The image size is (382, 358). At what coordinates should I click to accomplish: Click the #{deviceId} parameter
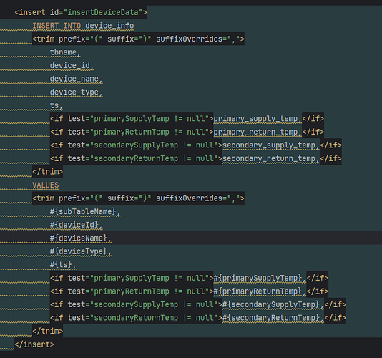click(76, 225)
